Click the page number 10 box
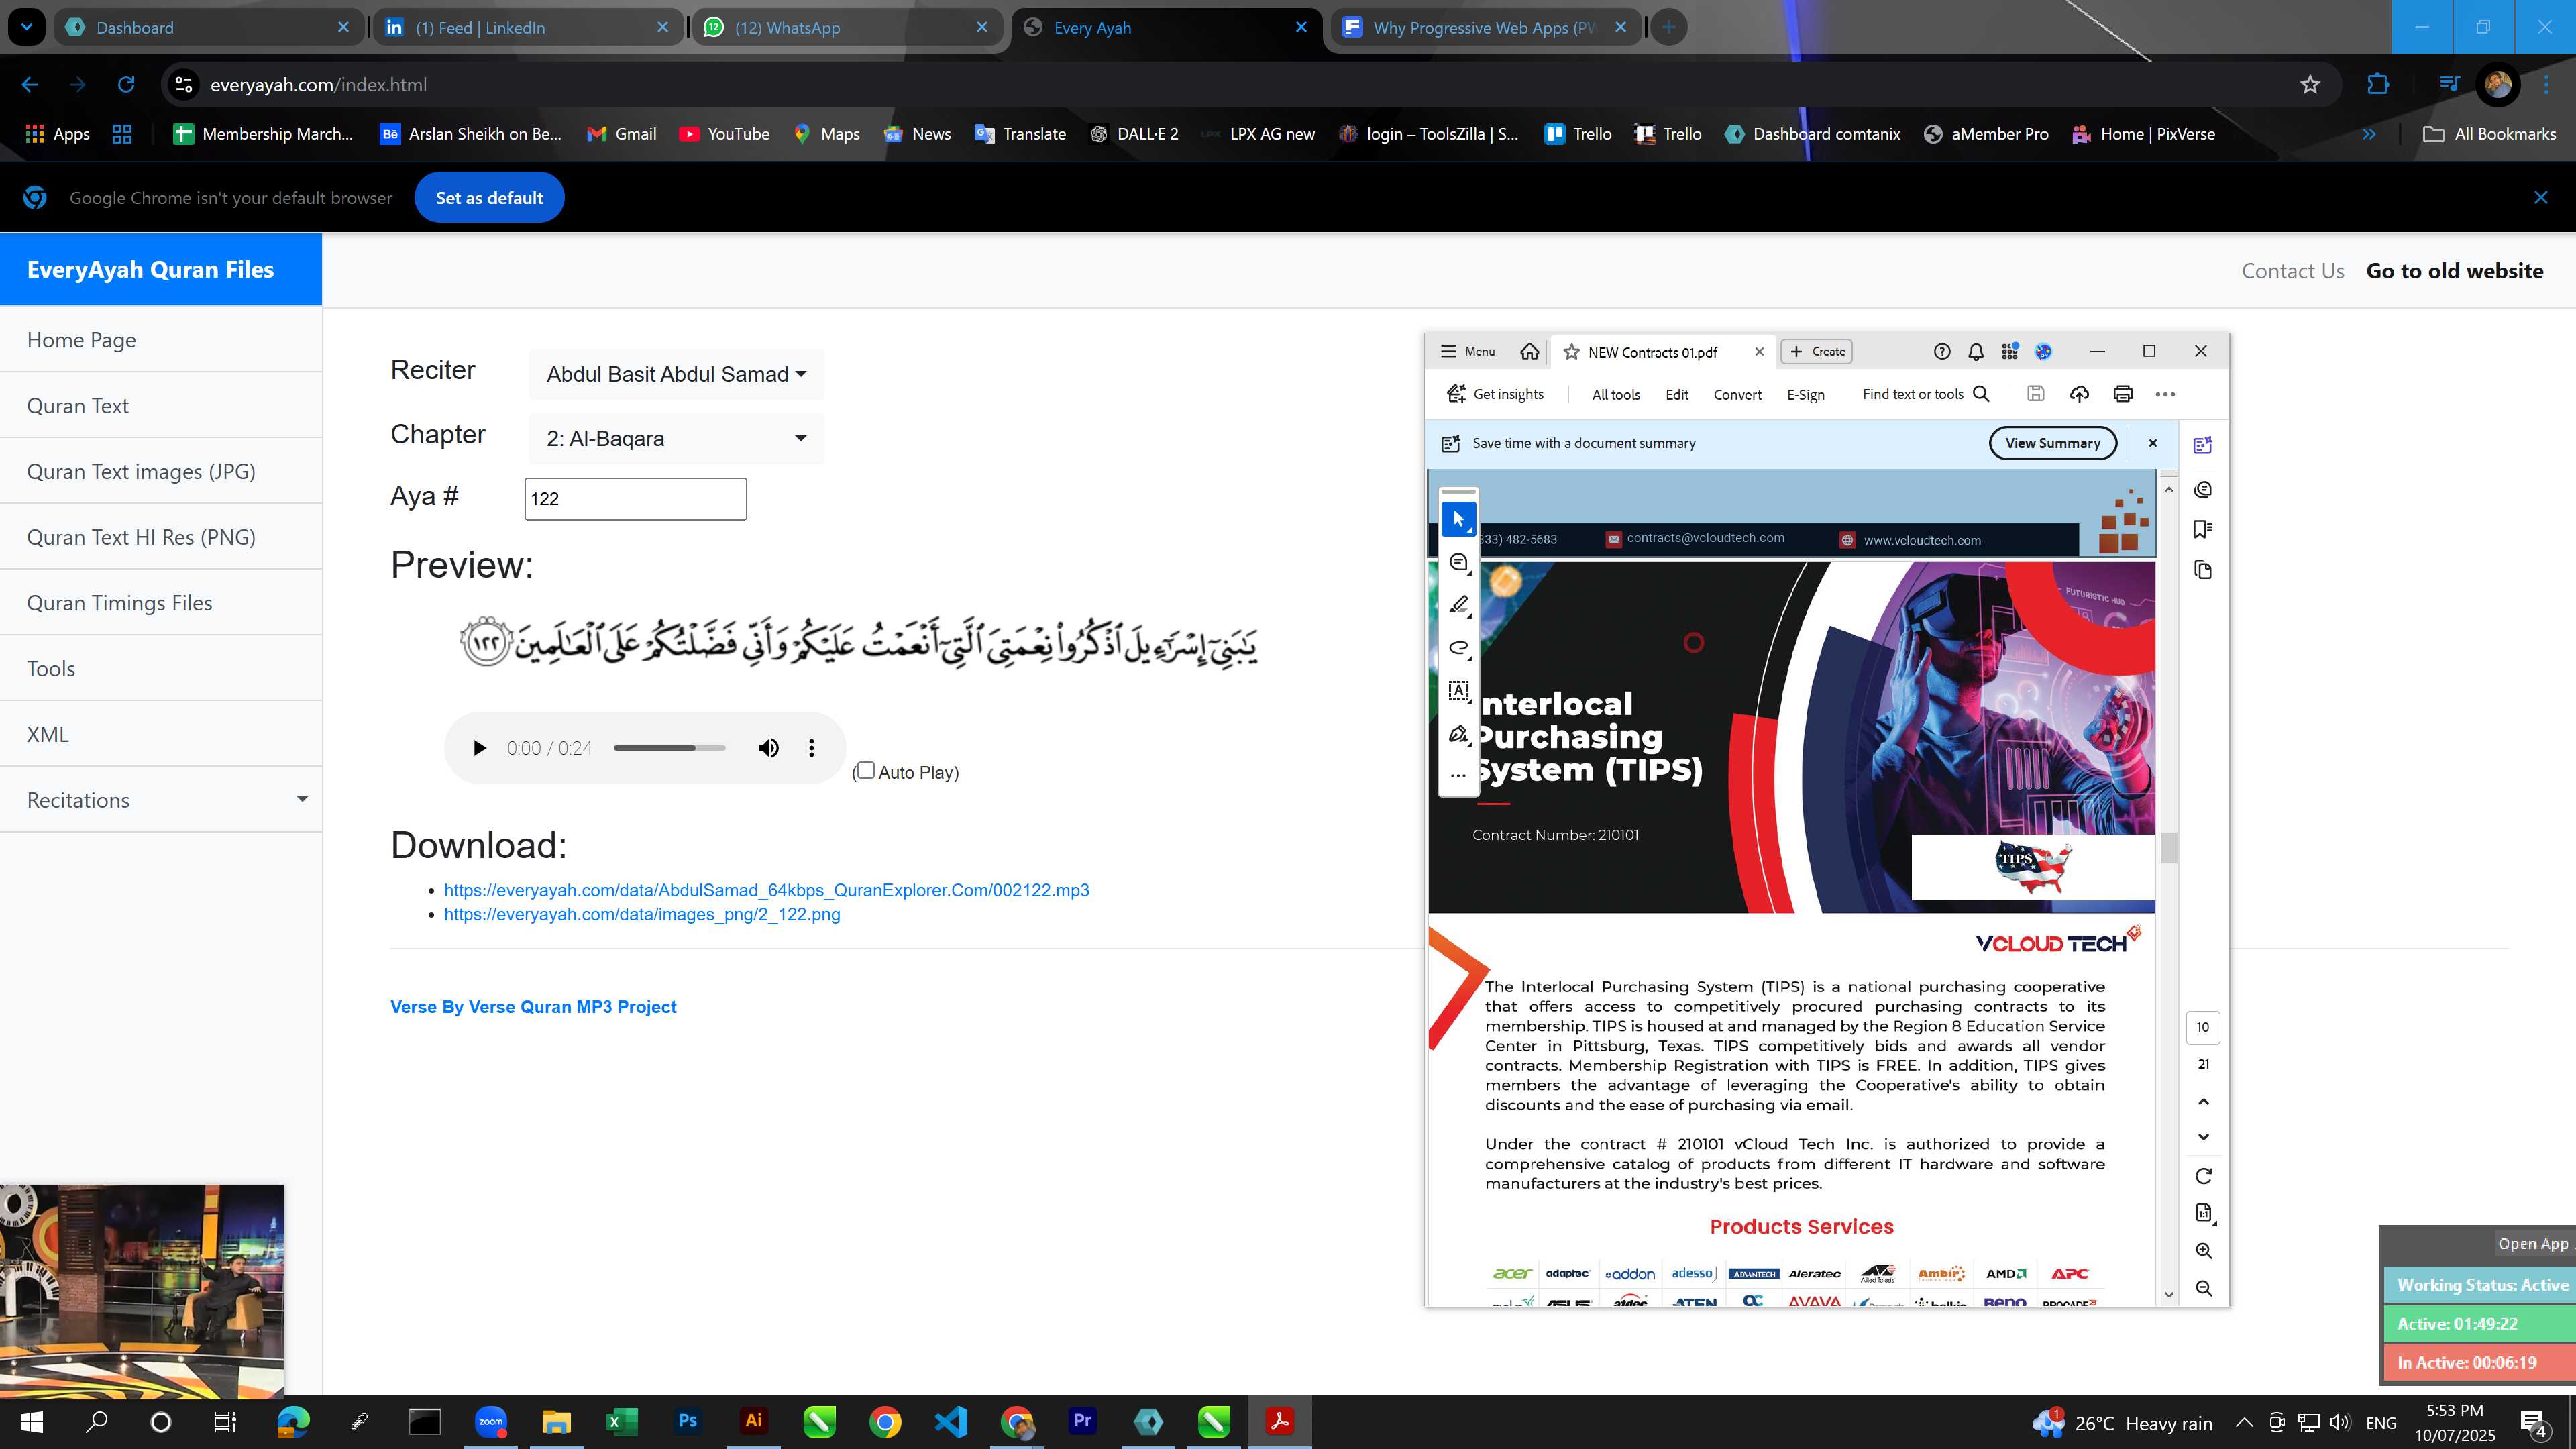The width and height of the screenshot is (2576, 1449). tap(2203, 1027)
